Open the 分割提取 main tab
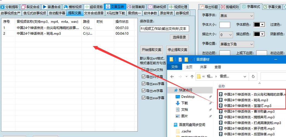286x137 pixels. pos(10,7)
